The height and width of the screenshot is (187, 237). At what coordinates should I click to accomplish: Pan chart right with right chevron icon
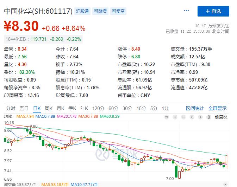(x=200, y=117)
